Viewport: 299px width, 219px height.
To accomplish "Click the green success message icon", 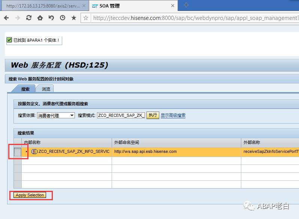I will (x=9, y=40).
